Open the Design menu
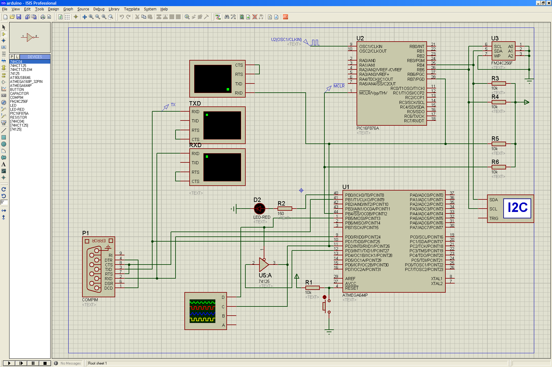 pyautogui.click(x=54, y=9)
